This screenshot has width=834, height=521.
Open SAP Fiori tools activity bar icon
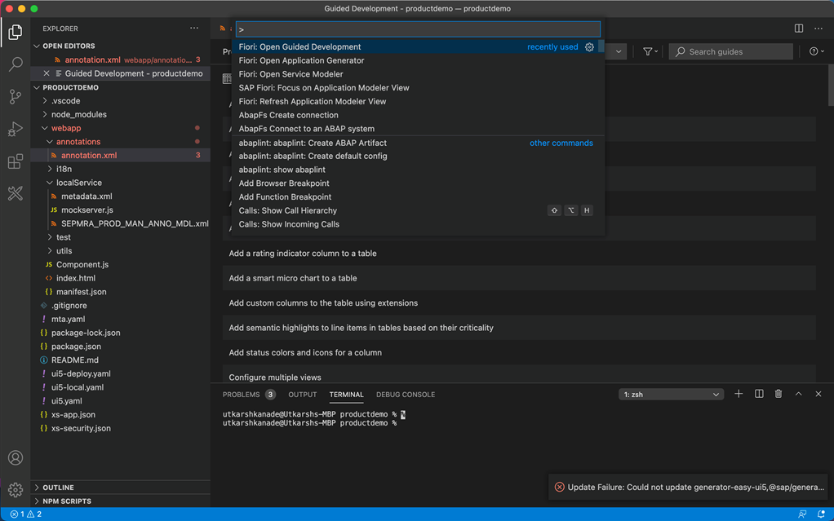click(16, 193)
